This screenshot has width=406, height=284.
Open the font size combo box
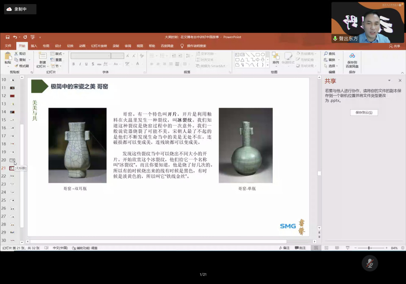coord(117,56)
